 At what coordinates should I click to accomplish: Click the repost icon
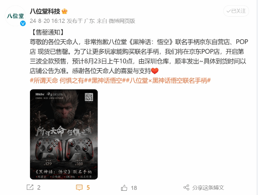[30, 188]
